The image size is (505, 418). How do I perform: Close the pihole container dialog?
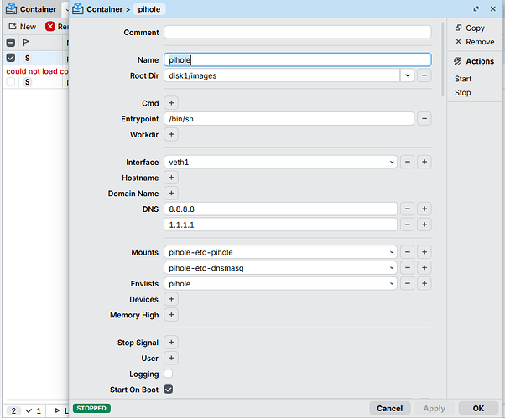pyautogui.click(x=492, y=9)
